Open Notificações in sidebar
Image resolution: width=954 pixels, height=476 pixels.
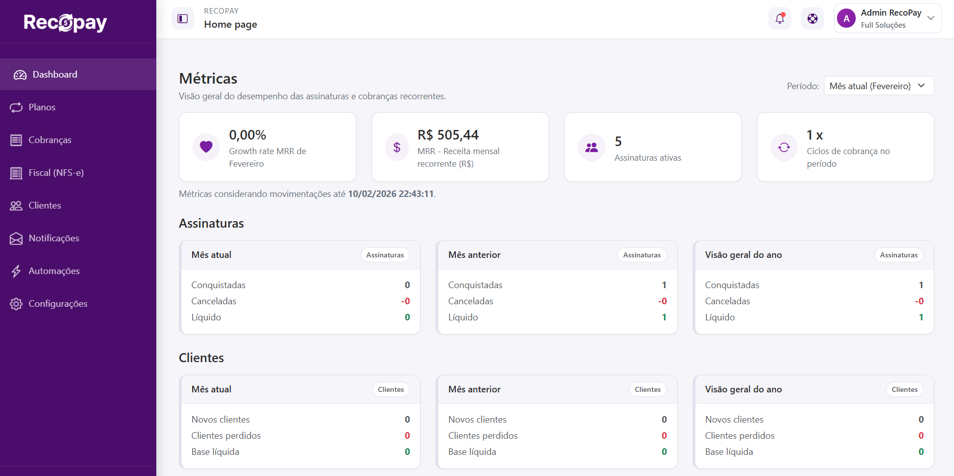click(78, 238)
